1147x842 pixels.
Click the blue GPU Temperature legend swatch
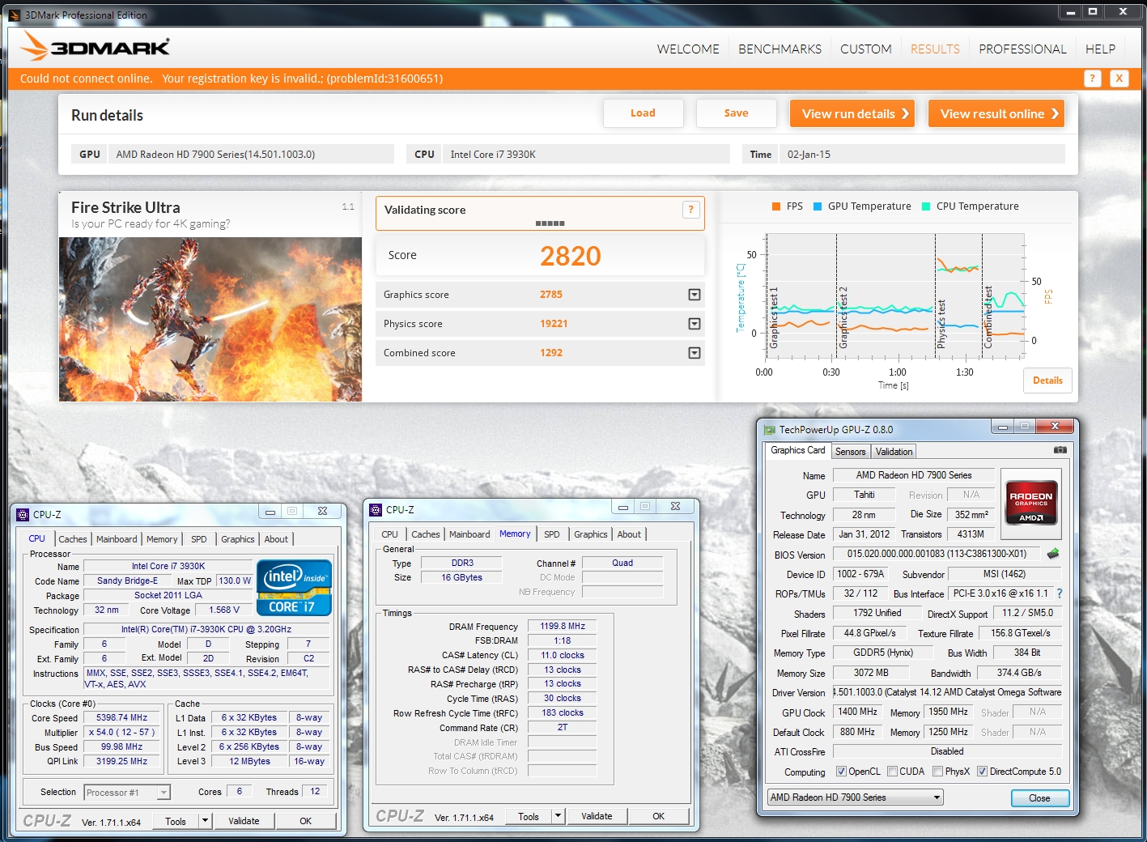coord(818,206)
